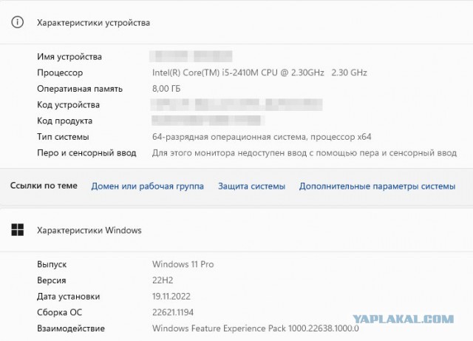The image size is (473, 341).
Task: Click the Код устройства label
Action: pos(68,105)
